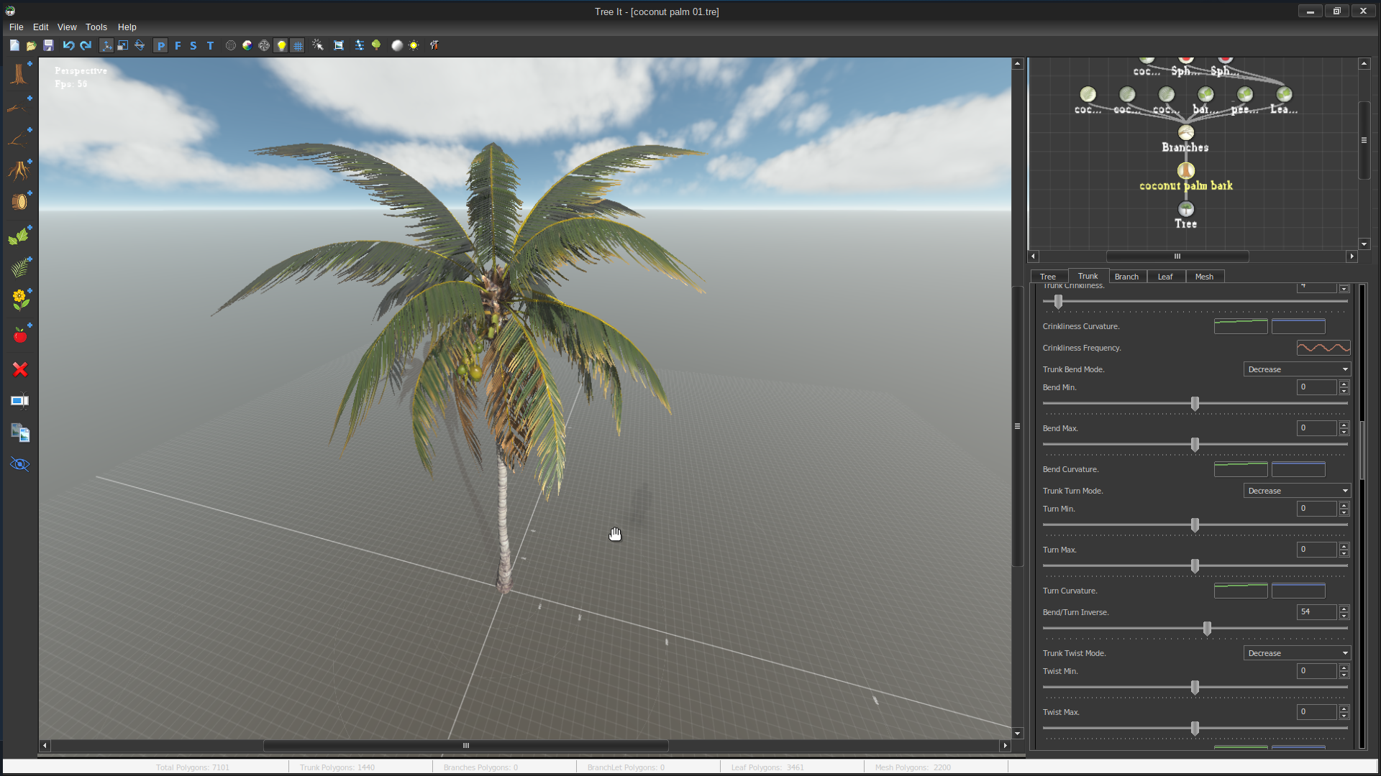Expand the Trunk Twist Mode dropdown
This screenshot has height=776, width=1381.
click(1297, 653)
